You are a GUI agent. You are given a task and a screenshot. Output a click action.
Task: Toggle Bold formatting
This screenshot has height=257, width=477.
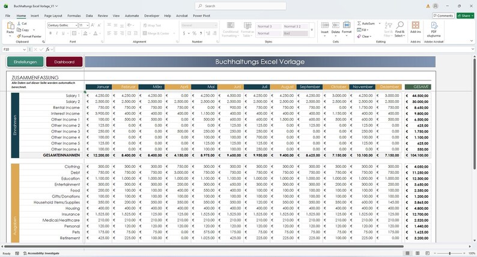(50, 33)
